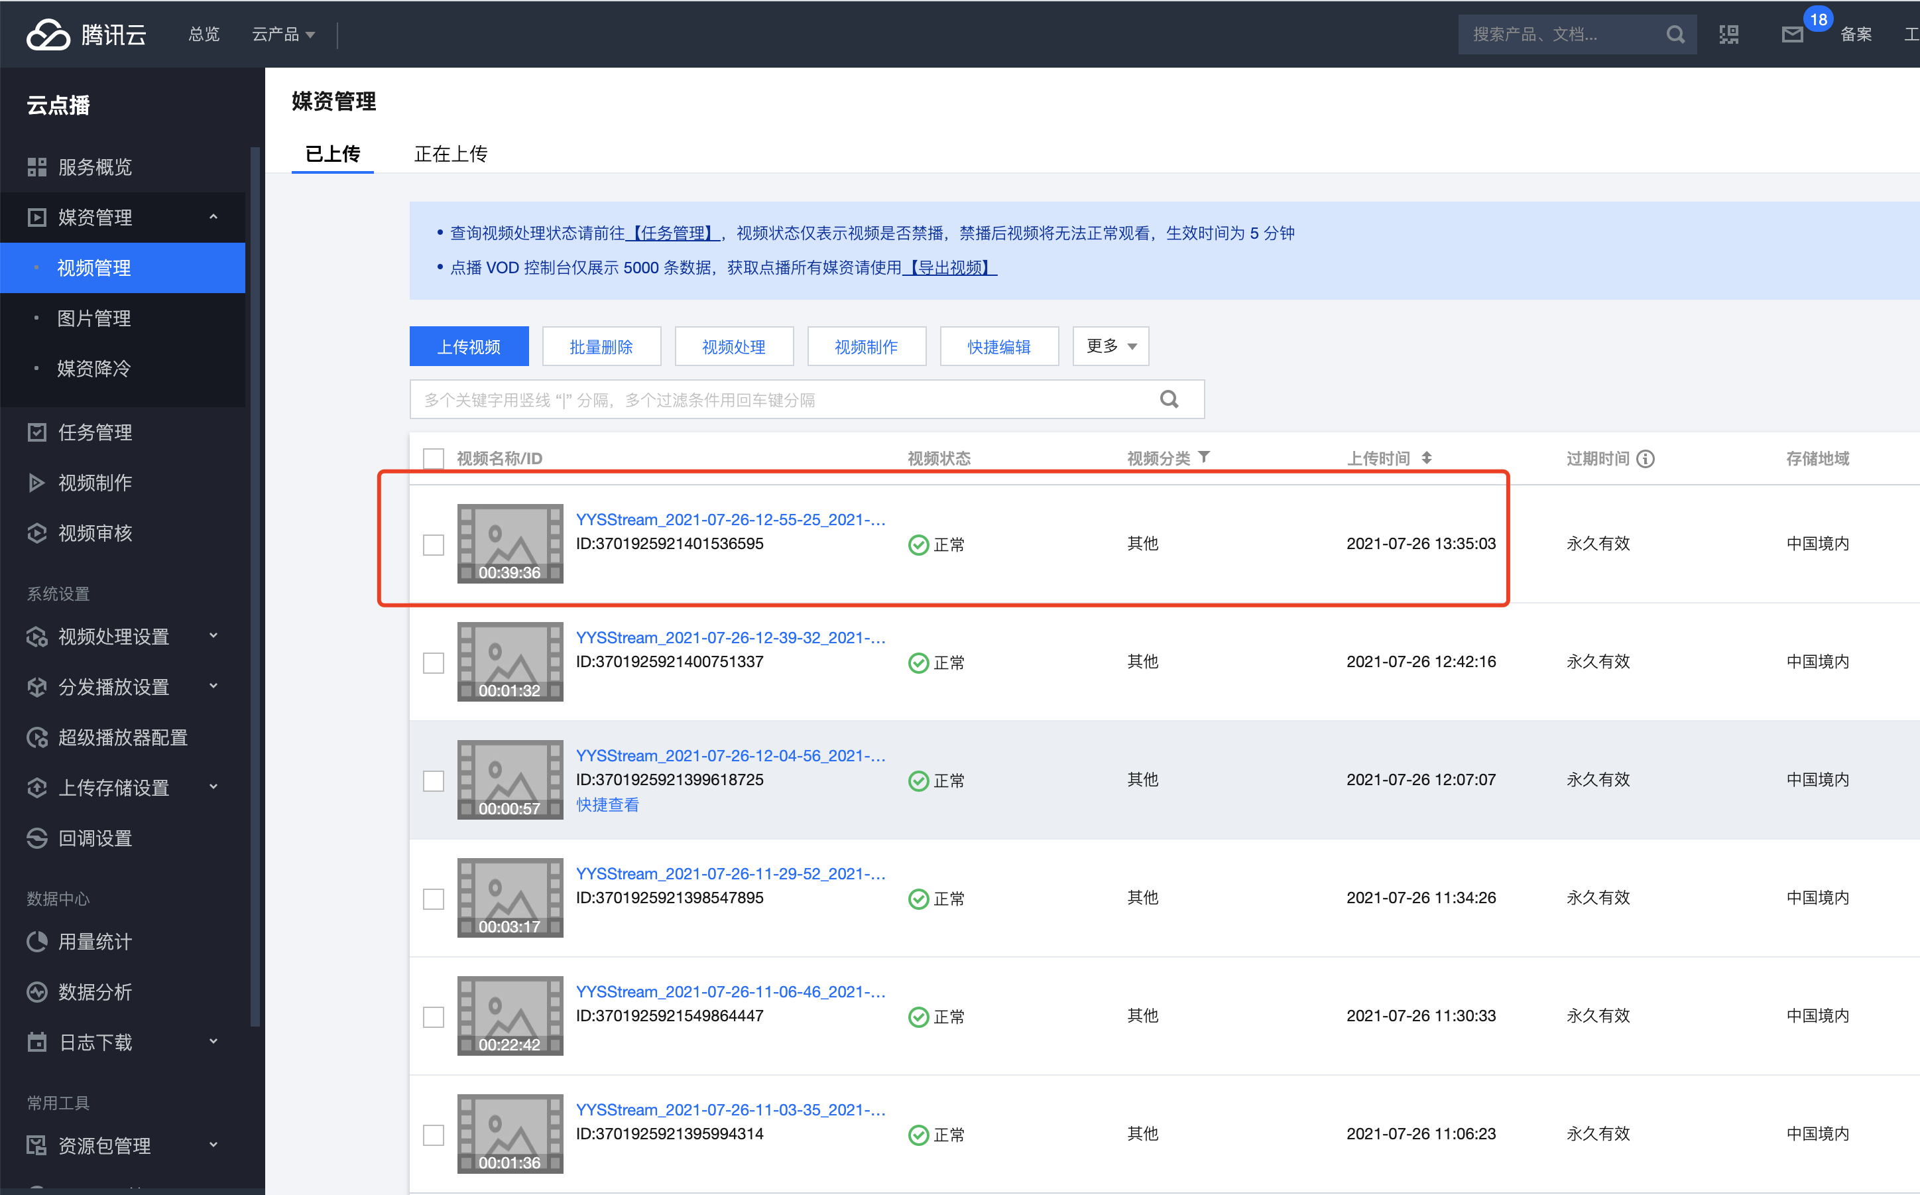
Task: Open the mail notifications icon
Action: pos(1792,34)
